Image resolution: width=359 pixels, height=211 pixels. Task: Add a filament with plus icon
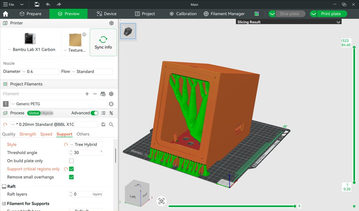87,94
